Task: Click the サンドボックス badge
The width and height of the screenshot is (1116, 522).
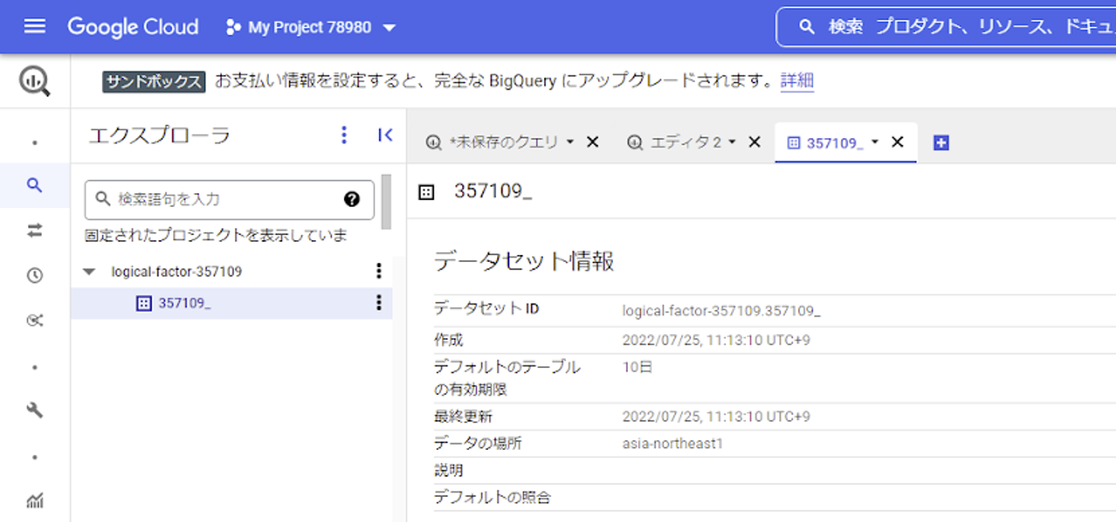Action: (x=154, y=82)
